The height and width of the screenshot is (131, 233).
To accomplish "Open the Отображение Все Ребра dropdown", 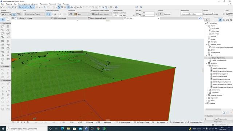I will click(x=191, y=14).
